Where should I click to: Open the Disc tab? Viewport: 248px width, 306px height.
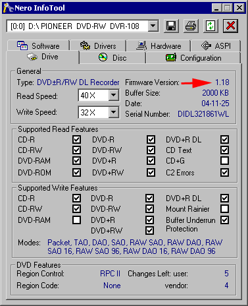point(112,58)
